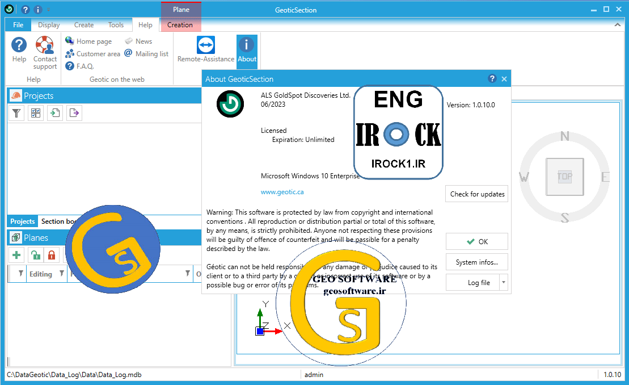
Task: Click the TOP view cube
Action: click(x=564, y=176)
